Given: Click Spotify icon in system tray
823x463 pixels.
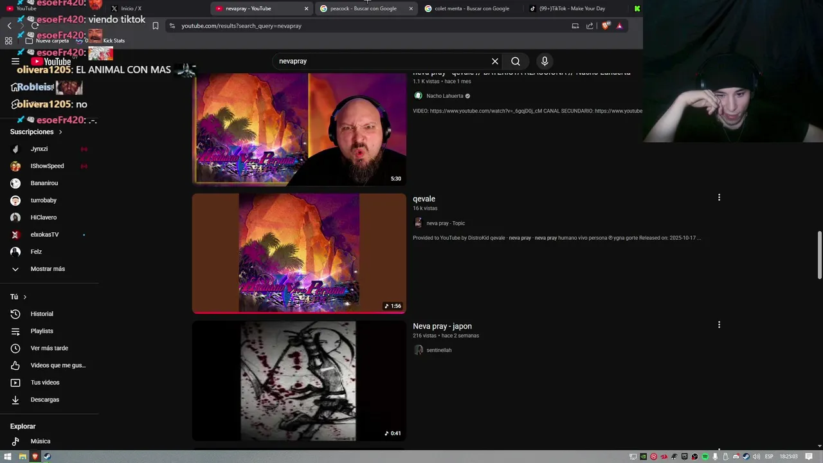Looking at the screenshot, I should click(x=705, y=457).
